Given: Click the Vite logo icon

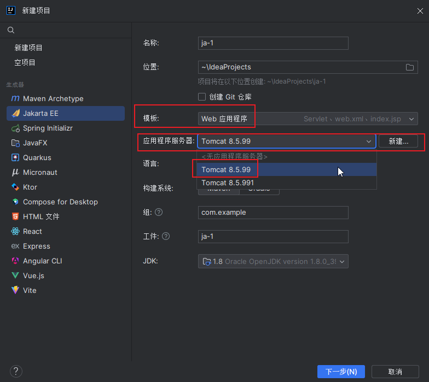Looking at the screenshot, I should point(15,290).
